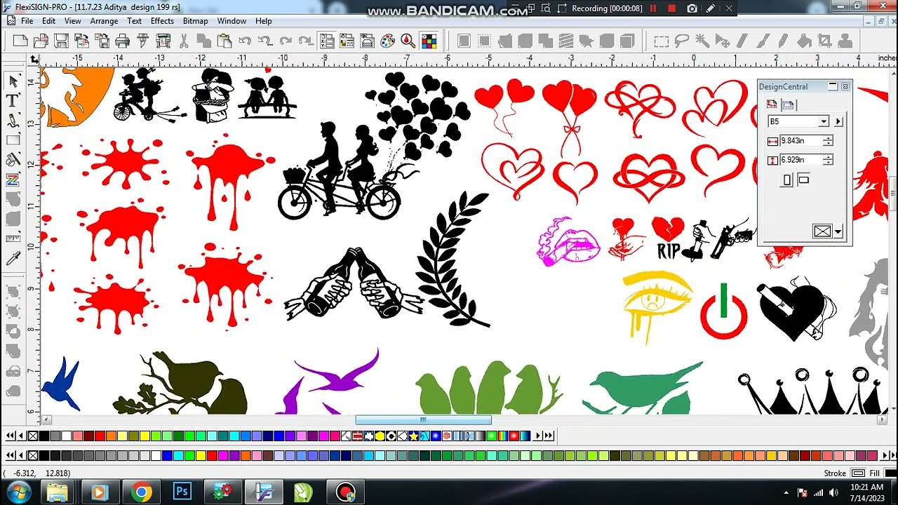The width and height of the screenshot is (898, 505).
Task: Toggle the swatch table grid icon
Action: (429, 41)
